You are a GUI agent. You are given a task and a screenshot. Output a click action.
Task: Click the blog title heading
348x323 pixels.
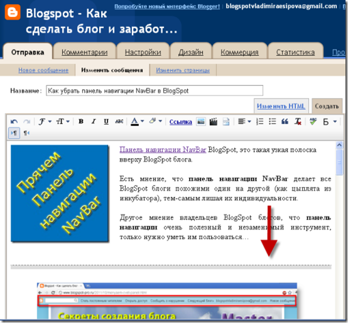coord(102,21)
